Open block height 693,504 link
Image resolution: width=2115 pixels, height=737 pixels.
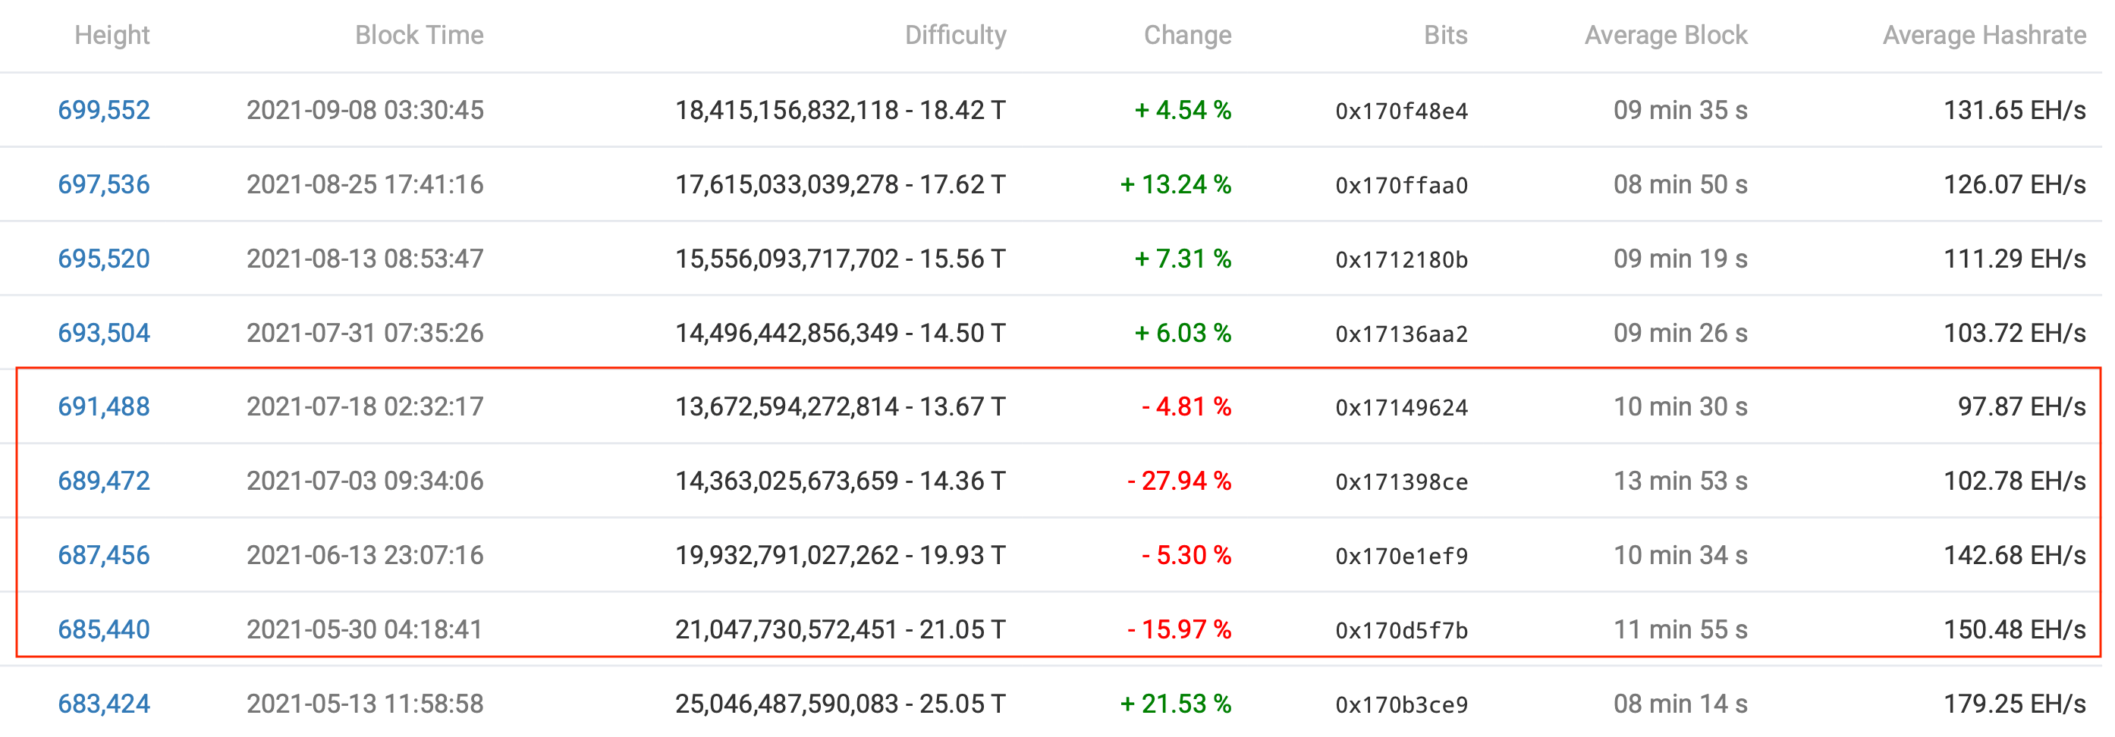tap(103, 332)
